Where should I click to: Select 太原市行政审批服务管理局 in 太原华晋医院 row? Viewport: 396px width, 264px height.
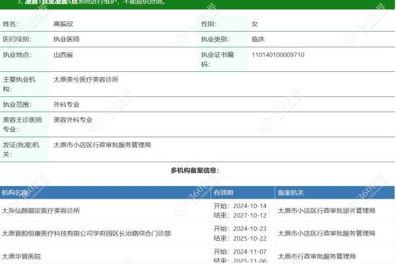pos(317,257)
